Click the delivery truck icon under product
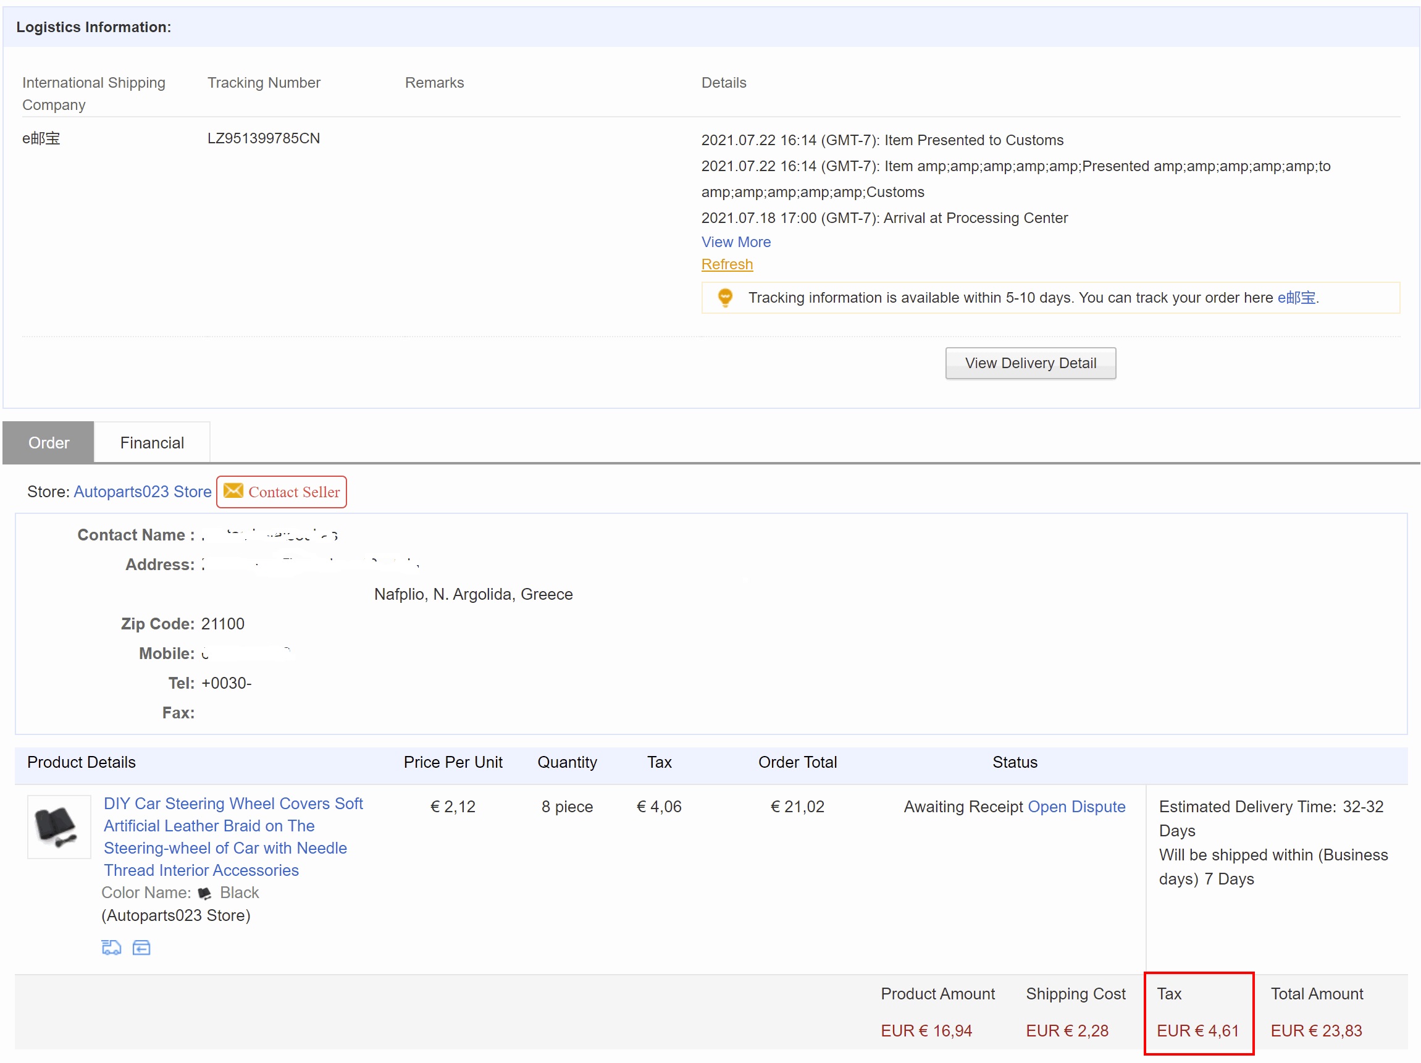The height and width of the screenshot is (1063, 1421). [x=111, y=947]
